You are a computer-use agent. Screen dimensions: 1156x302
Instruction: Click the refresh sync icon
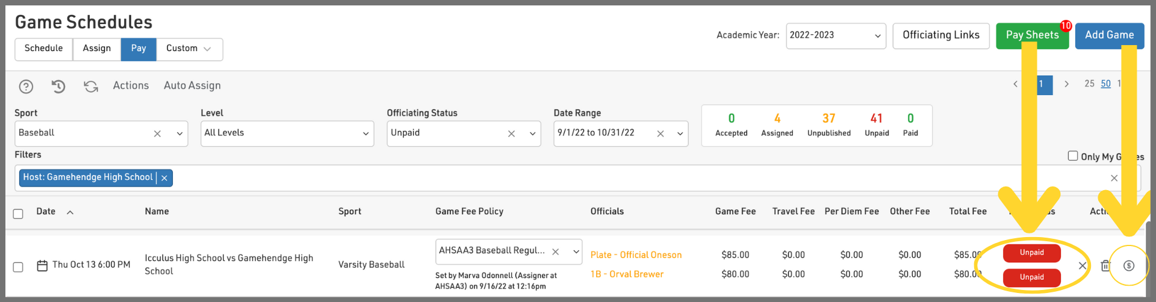(91, 87)
